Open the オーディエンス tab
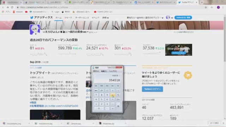Screen dimensions: 226x127 click(82, 18)
